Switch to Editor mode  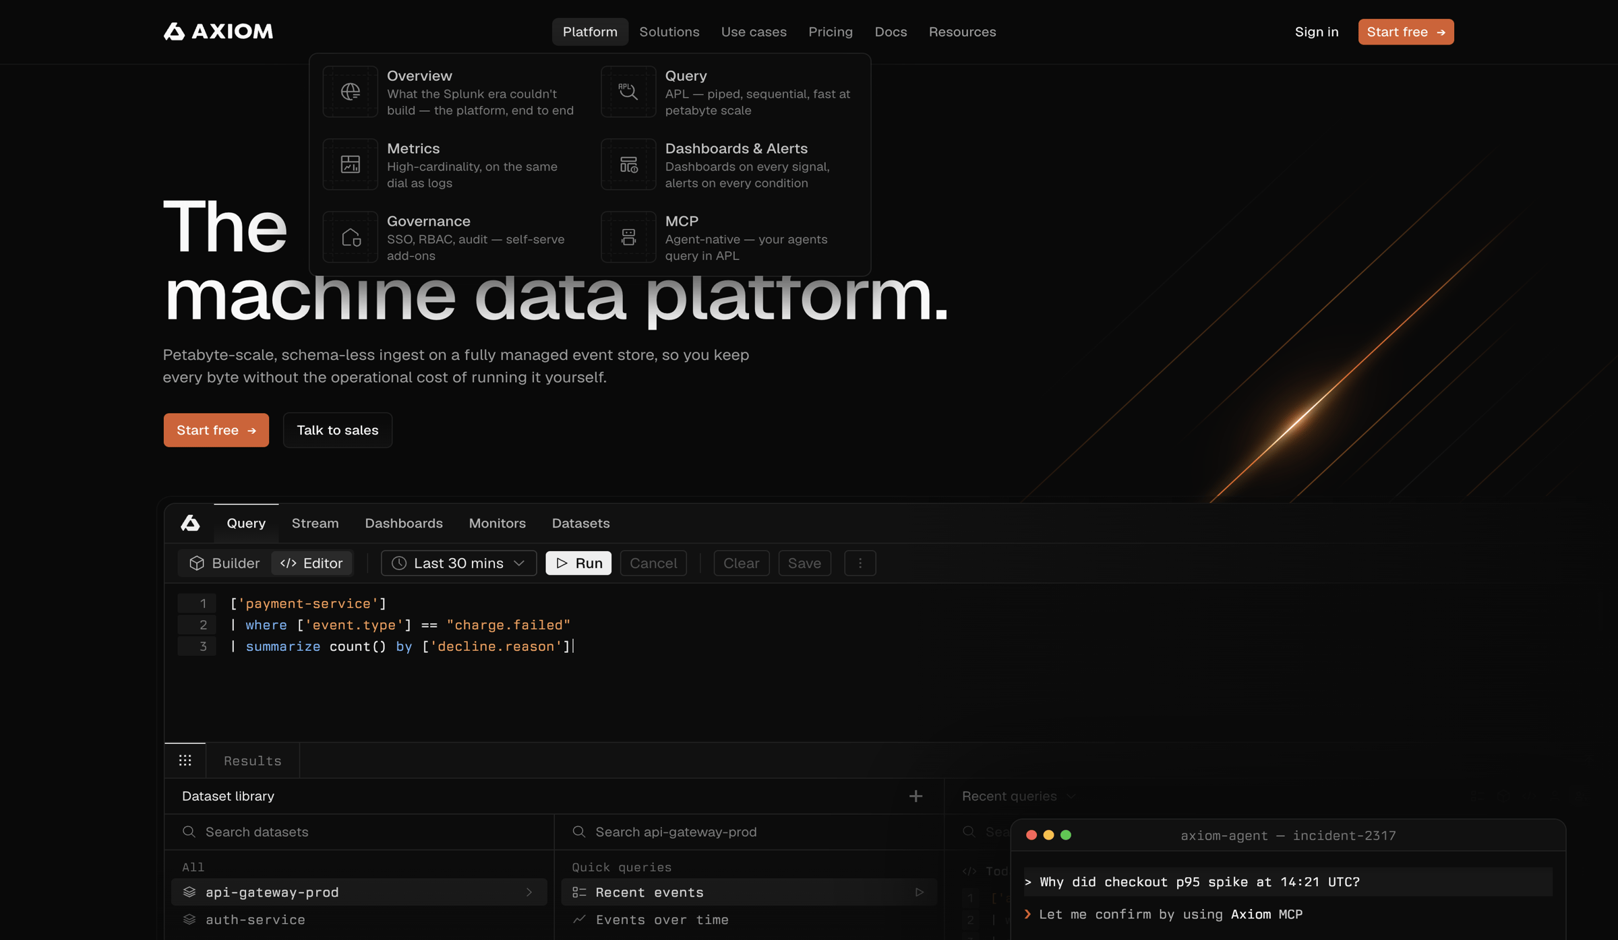311,563
